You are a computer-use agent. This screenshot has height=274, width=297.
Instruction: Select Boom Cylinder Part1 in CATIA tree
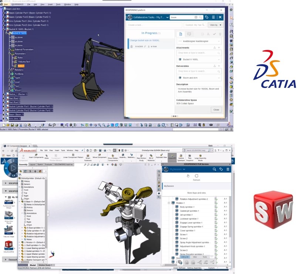pyautogui.click(x=30, y=13)
